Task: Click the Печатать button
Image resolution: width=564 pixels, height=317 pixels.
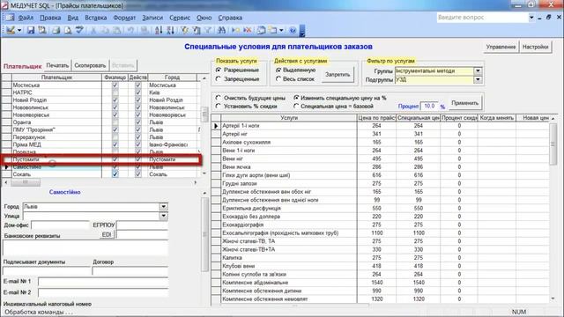Action: coord(57,65)
